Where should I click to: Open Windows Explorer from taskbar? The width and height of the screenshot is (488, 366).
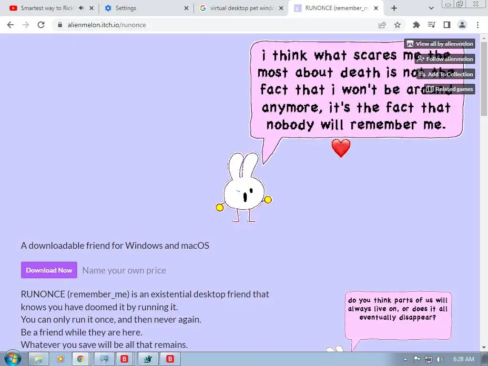click(39, 359)
